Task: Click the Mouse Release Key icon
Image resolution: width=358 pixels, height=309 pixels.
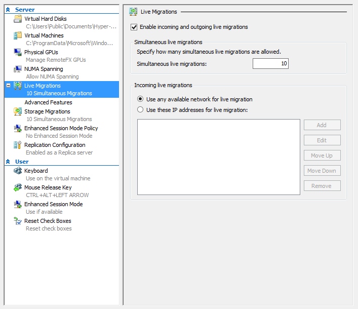Action: (x=18, y=188)
